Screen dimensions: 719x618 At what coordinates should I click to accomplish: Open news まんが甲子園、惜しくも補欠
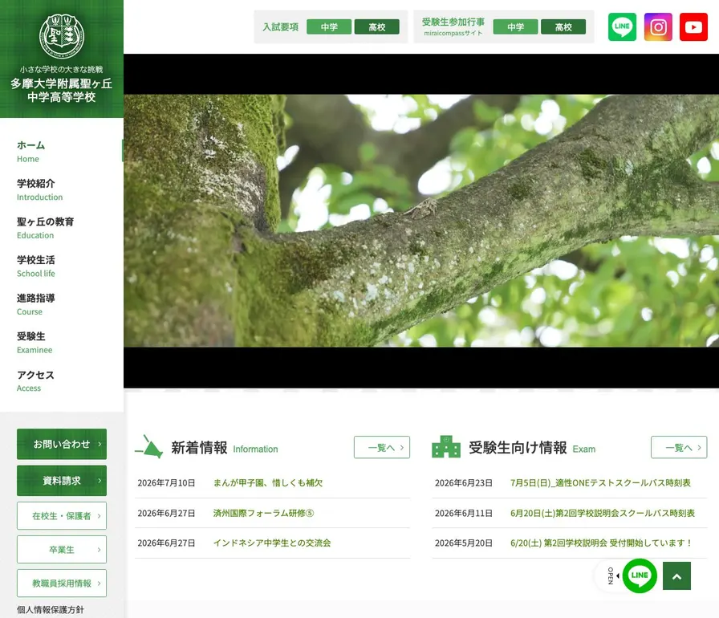[x=268, y=482]
